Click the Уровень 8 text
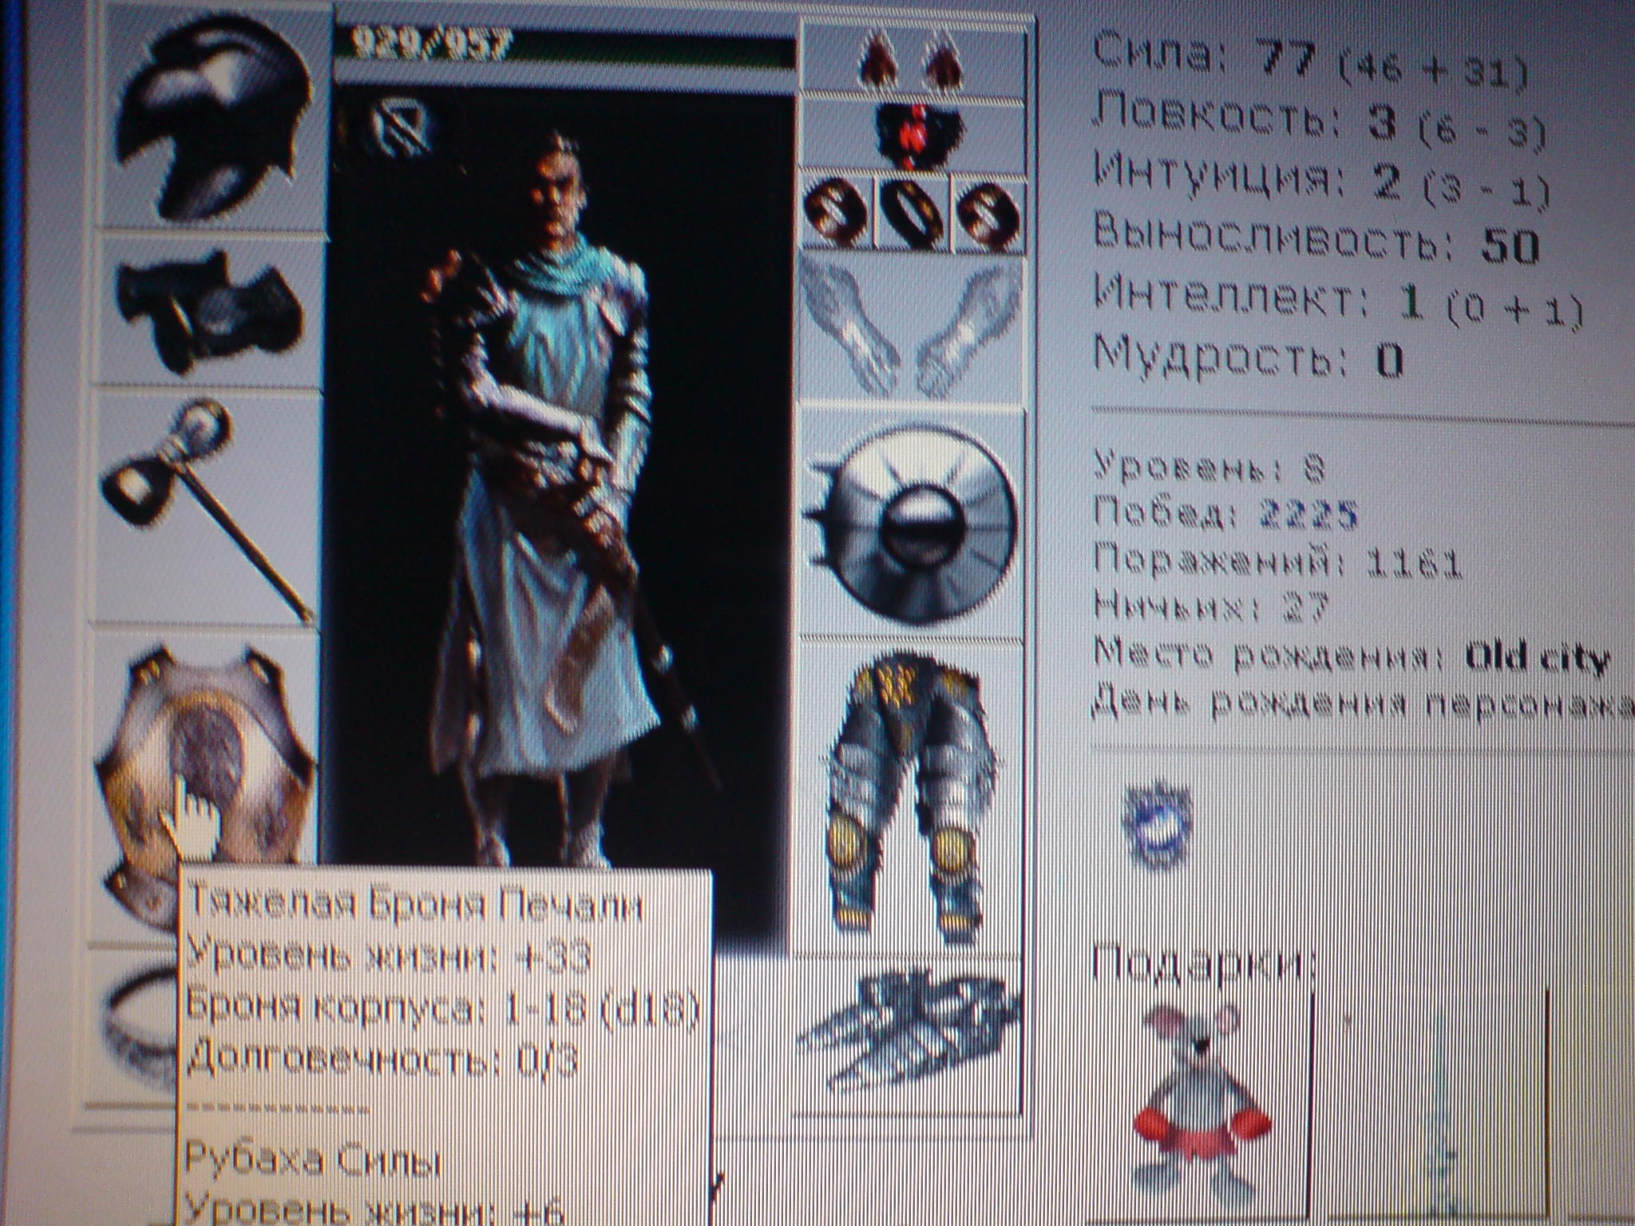 point(1209,467)
